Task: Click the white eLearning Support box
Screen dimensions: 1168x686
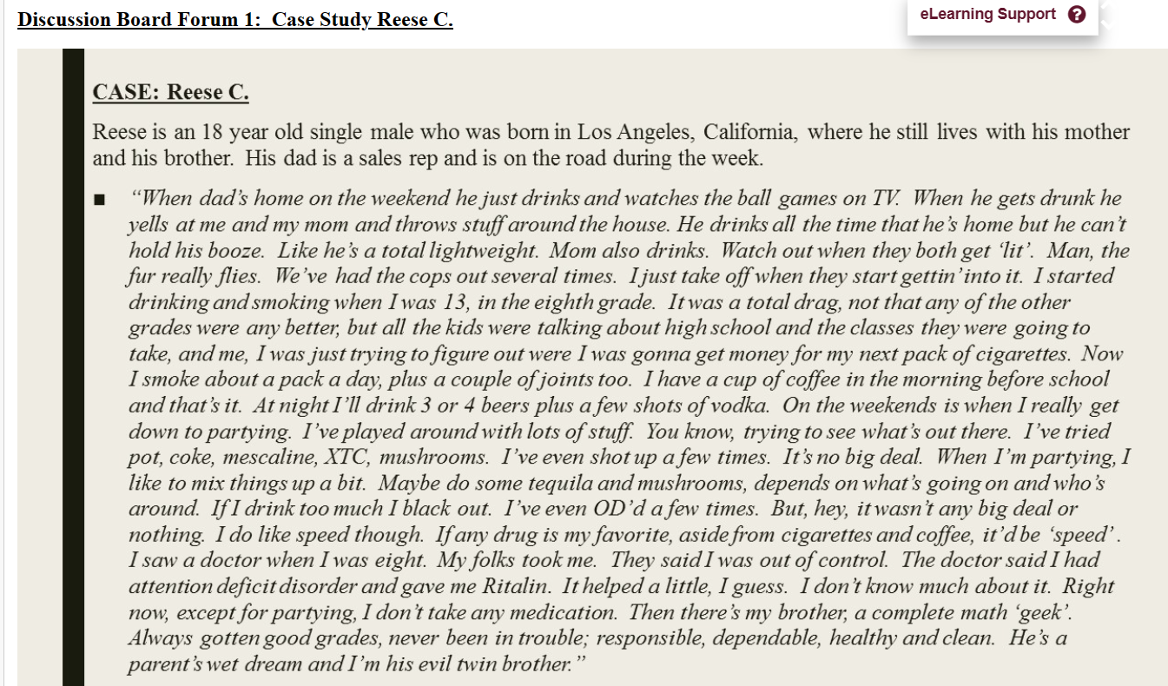Action: (1003, 14)
